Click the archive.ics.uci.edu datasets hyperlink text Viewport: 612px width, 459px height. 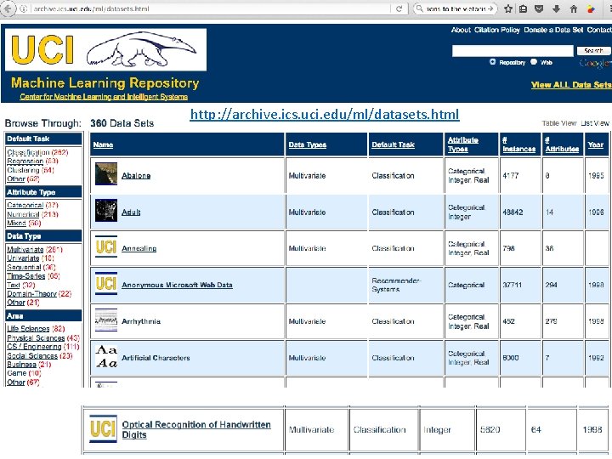tap(325, 115)
